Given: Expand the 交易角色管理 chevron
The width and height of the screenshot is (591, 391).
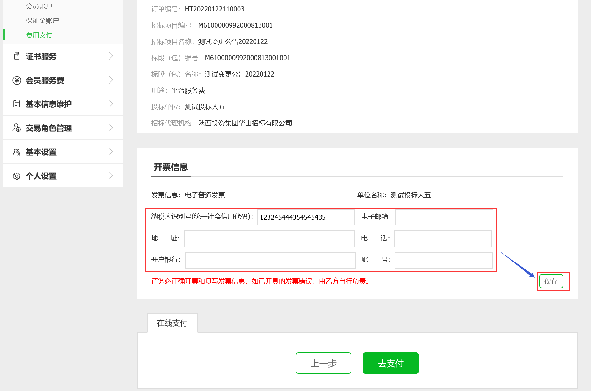Looking at the screenshot, I should (x=111, y=128).
